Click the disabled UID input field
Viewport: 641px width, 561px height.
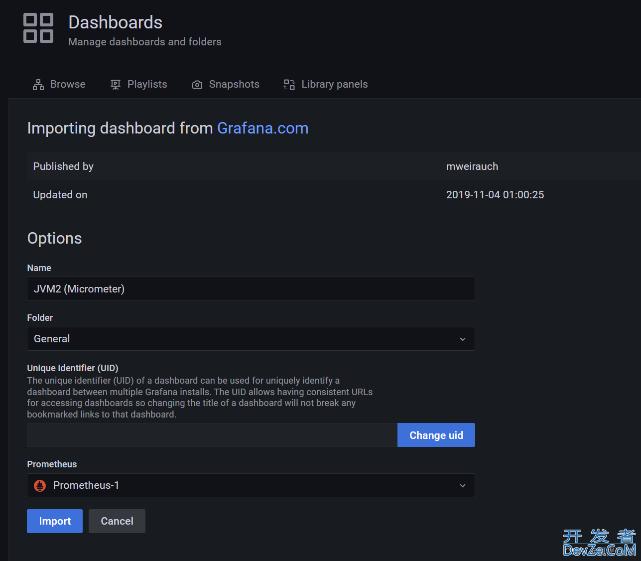(x=212, y=435)
